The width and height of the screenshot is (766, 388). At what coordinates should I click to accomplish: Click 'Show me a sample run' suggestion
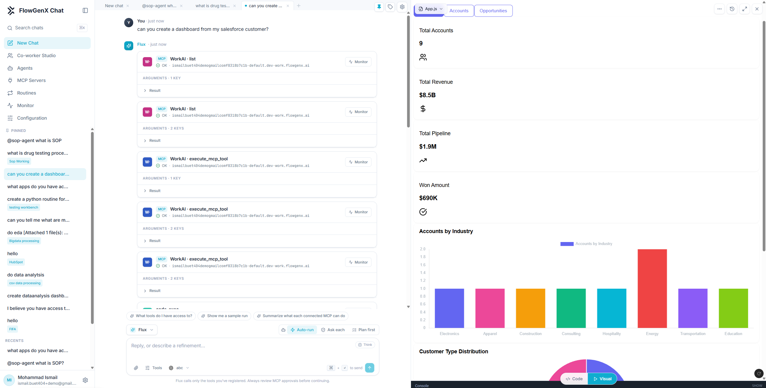(225, 316)
